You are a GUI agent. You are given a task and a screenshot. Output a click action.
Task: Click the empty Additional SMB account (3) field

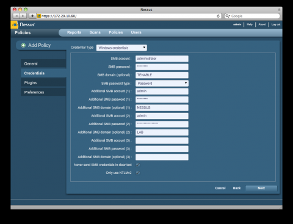[162, 140]
